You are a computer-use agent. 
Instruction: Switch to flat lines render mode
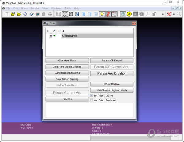(x=83, y=14)
